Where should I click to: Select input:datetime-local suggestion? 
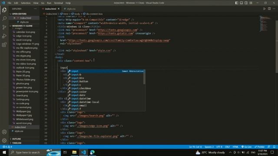click(106, 102)
